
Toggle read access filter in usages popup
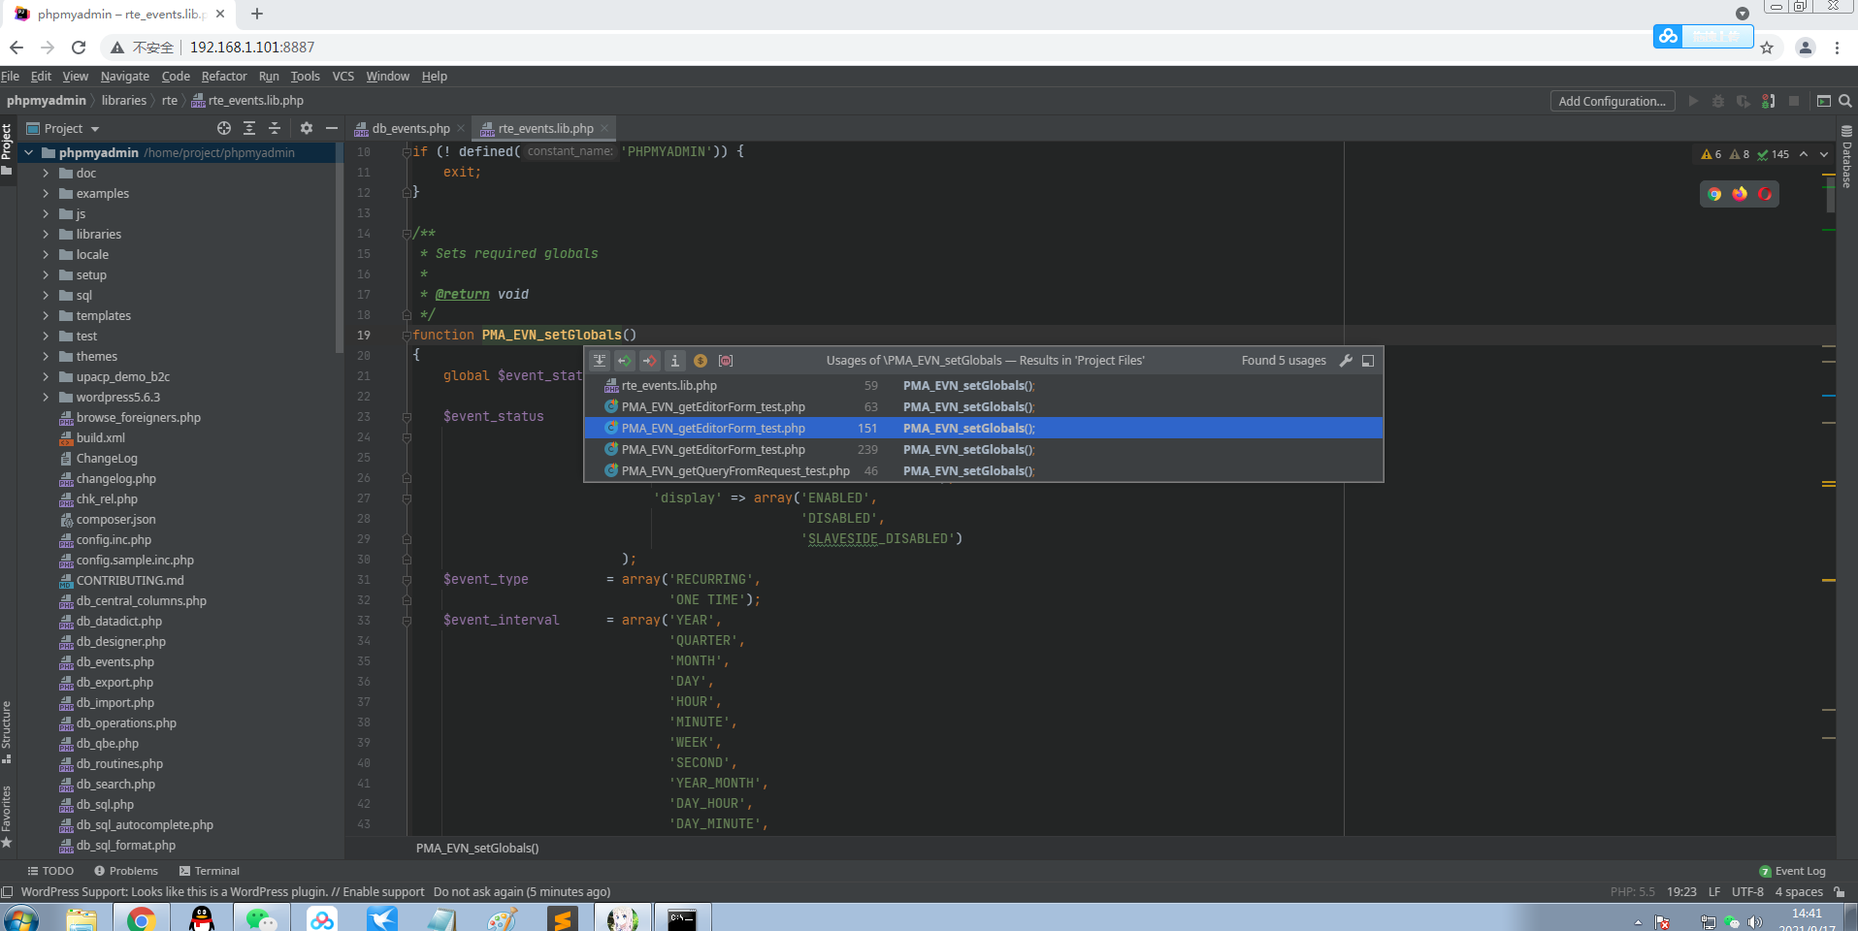point(625,361)
